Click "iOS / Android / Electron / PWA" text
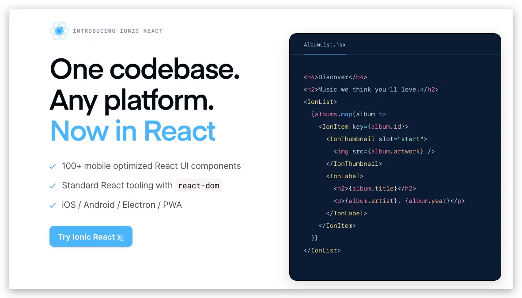The width and height of the screenshot is (522, 298). tap(122, 205)
